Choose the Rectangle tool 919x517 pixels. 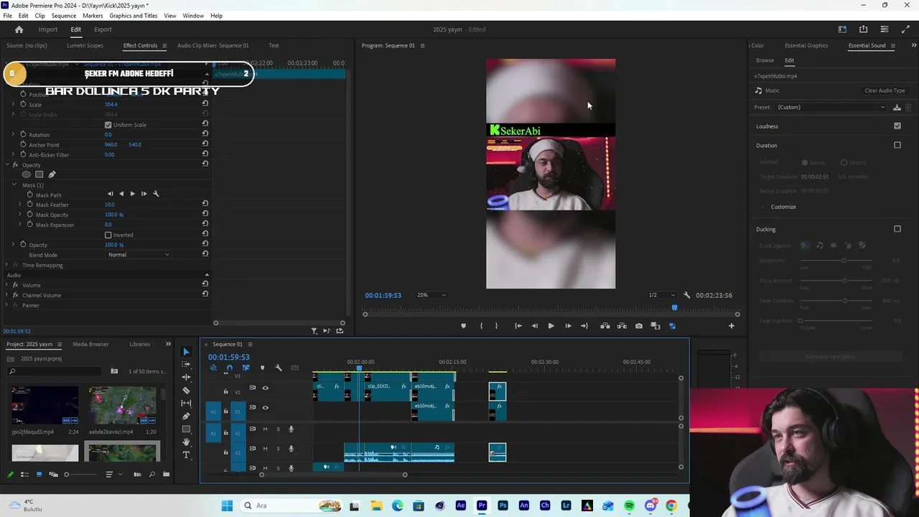pos(186,429)
